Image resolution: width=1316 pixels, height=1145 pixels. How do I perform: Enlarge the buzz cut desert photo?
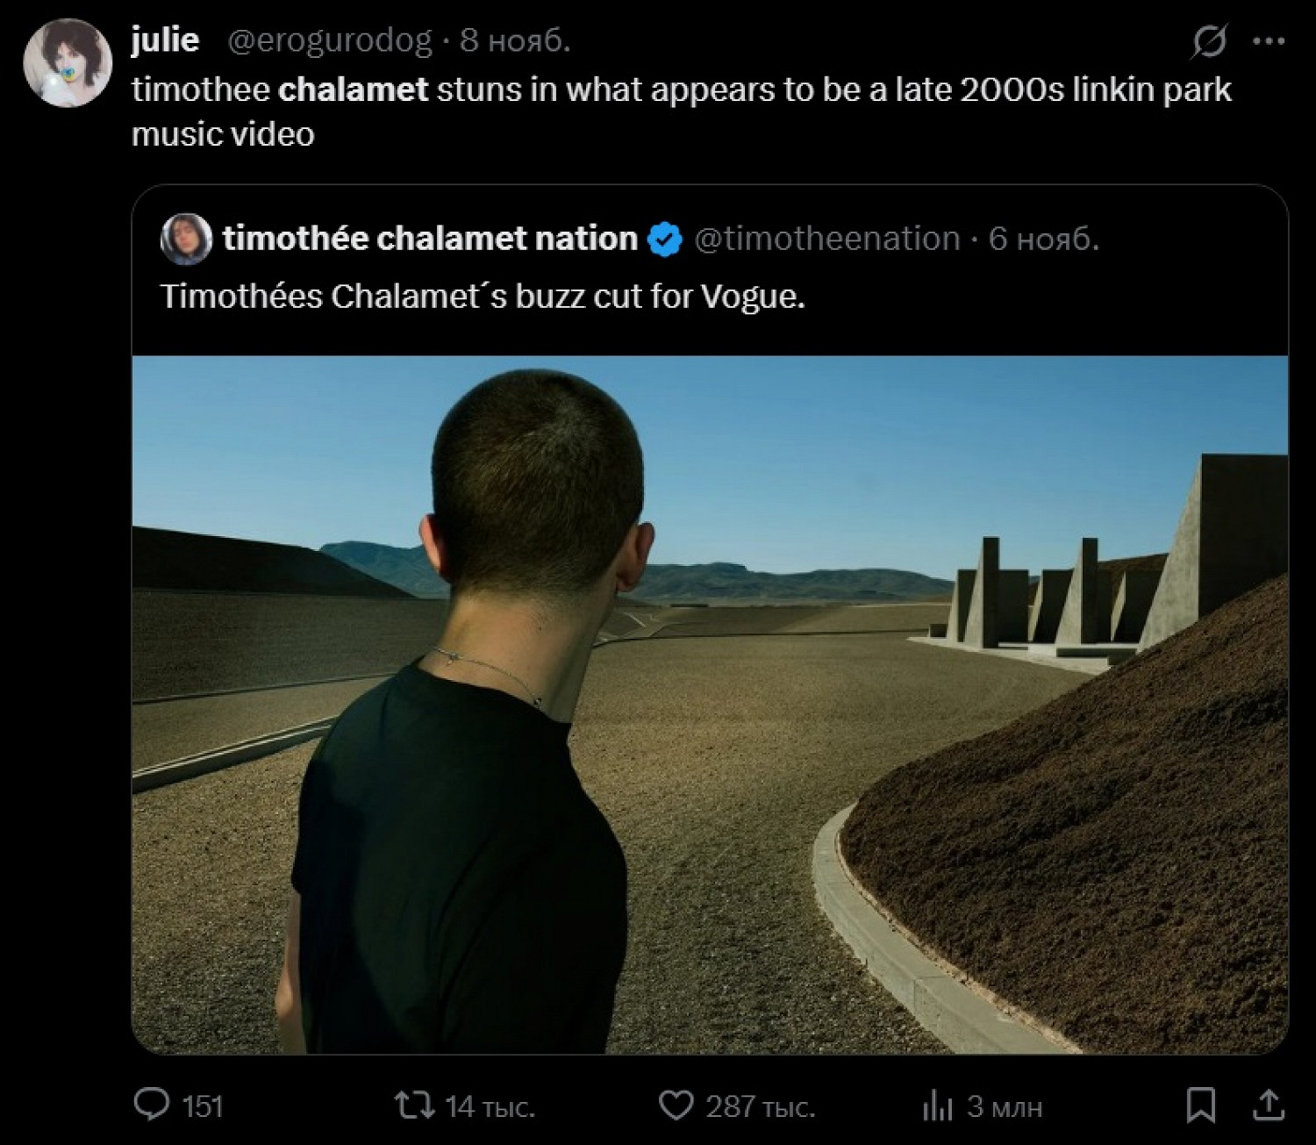(709, 704)
